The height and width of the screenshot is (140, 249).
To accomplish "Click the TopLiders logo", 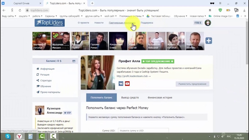I will pos(49,23).
